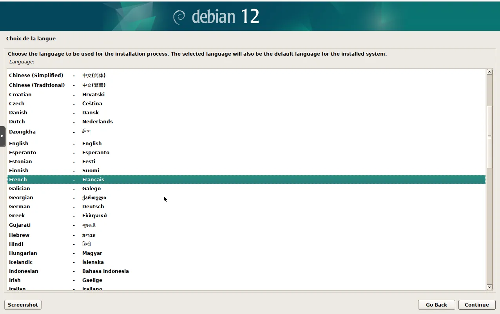Select Galician - Galego
The height and width of the screenshot is (314, 500).
pyautogui.click(x=246, y=188)
